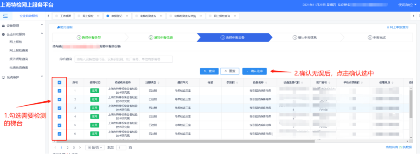
Task: Close the 网上报检查询 tab
Action: click(x=235, y=16)
